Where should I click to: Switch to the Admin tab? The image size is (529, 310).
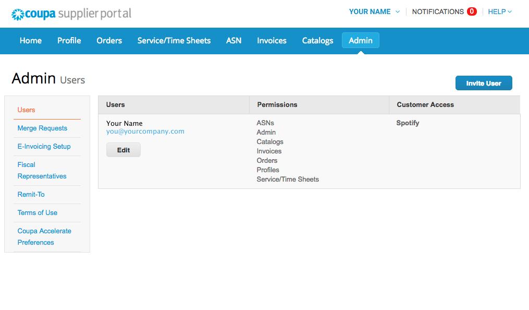pos(360,40)
